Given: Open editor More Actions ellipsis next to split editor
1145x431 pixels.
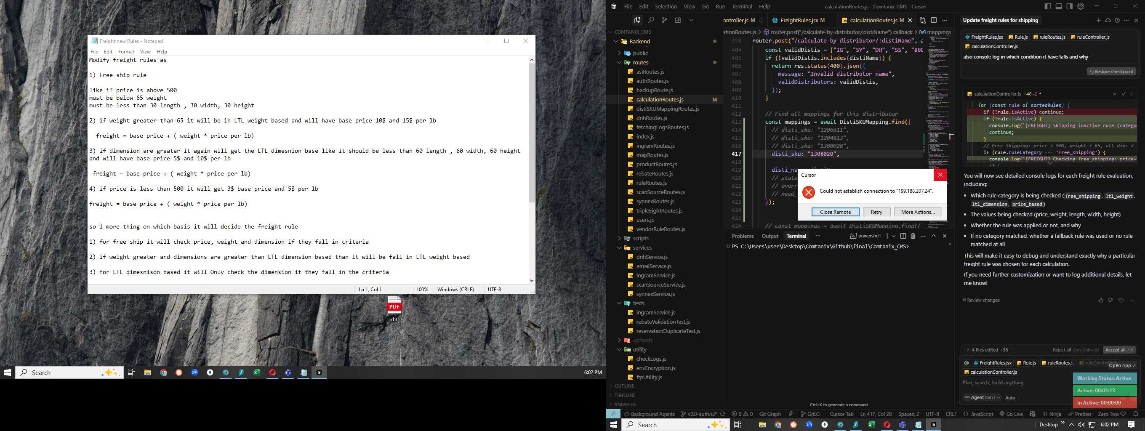Looking at the screenshot, I should 945,20.
